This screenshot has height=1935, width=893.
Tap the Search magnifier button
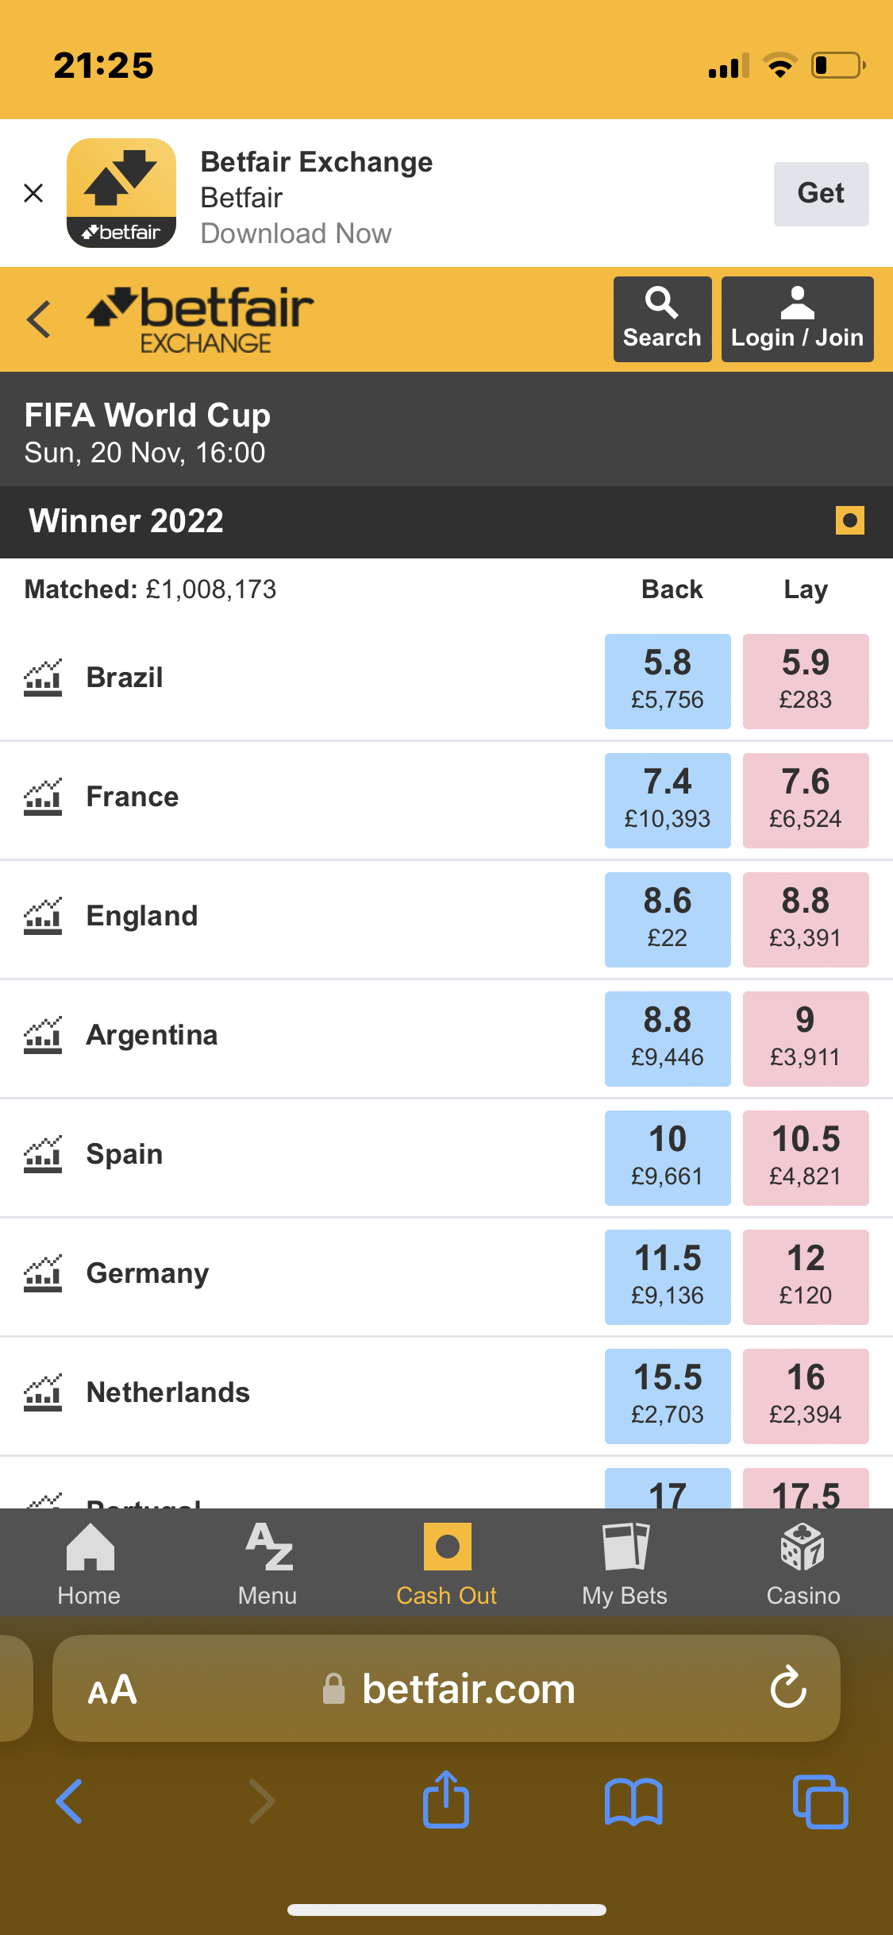pos(662,319)
